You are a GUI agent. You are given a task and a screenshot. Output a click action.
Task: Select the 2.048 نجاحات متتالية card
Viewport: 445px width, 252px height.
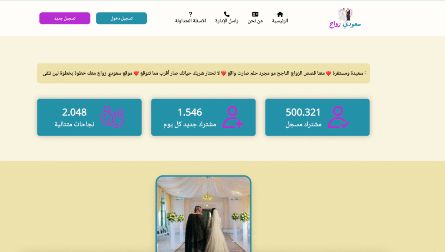point(89,117)
